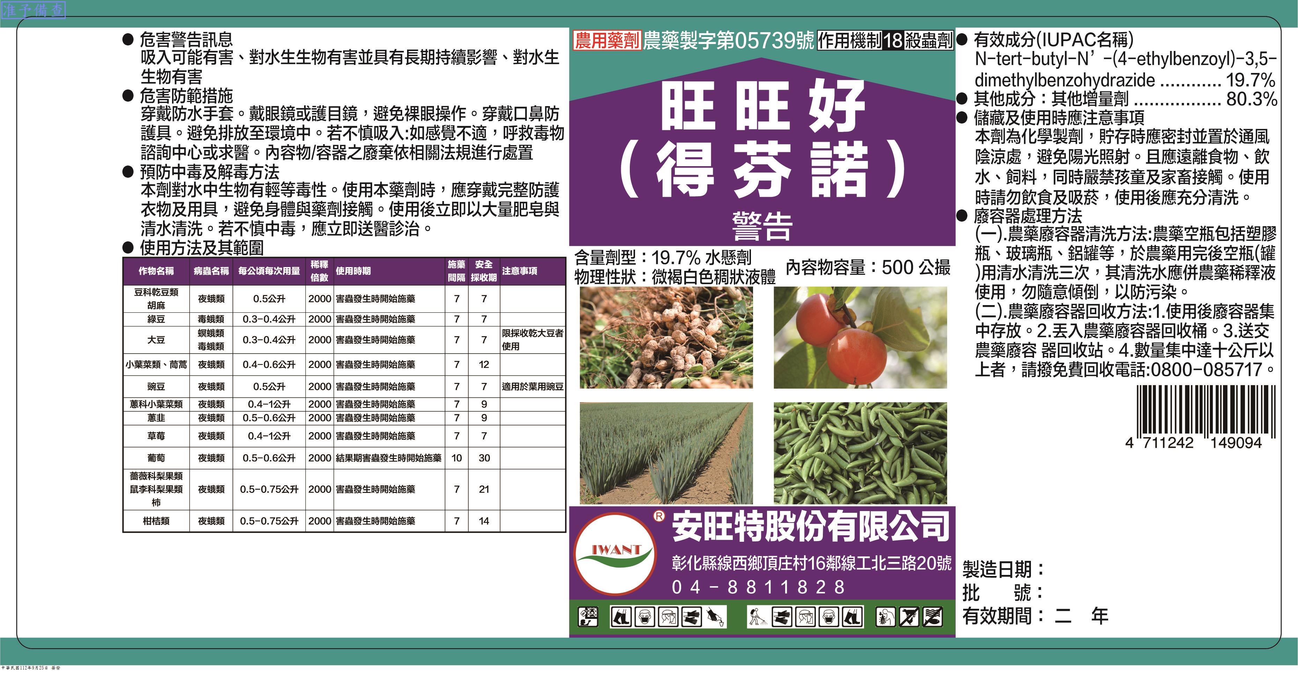Click the 綠豆 crop cell
1298x673 pixels.
pos(156,319)
